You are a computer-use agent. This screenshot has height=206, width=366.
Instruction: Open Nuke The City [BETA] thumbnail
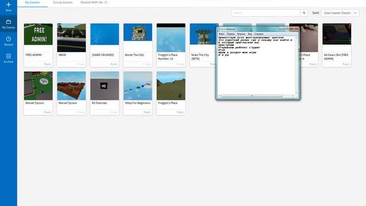[202, 34]
